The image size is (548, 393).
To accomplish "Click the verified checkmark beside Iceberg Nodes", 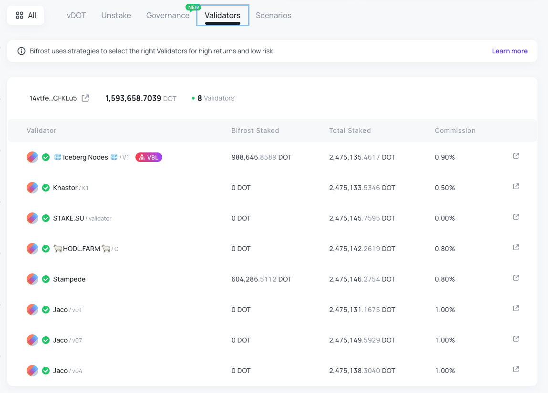I will (46, 157).
